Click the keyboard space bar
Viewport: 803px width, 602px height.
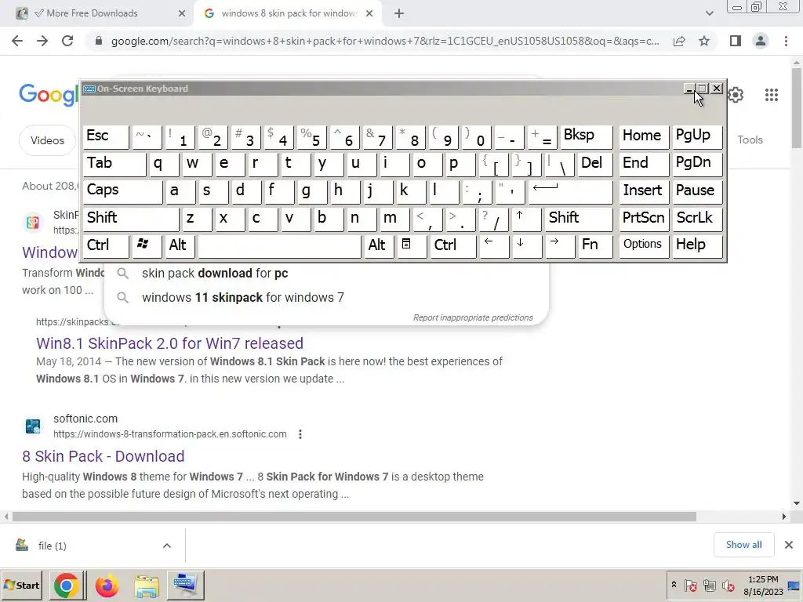click(x=279, y=246)
